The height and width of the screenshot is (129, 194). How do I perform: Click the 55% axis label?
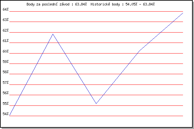point(5,104)
